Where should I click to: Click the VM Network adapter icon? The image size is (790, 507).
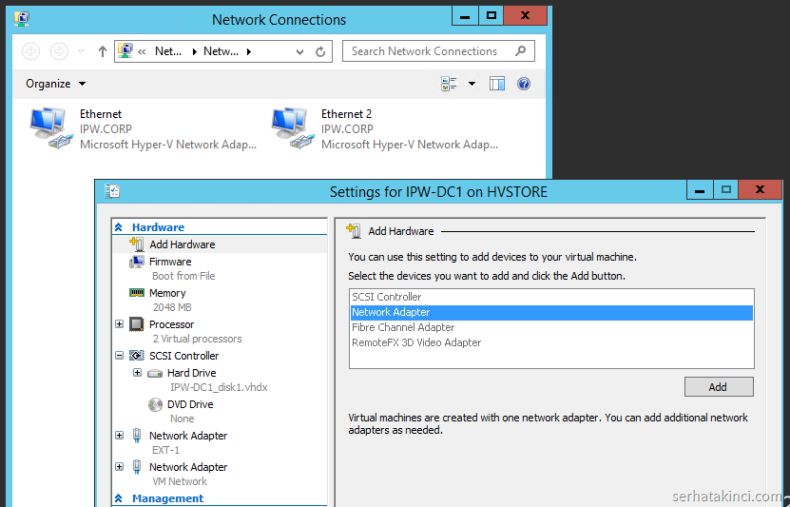pyautogui.click(x=137, y=467)
